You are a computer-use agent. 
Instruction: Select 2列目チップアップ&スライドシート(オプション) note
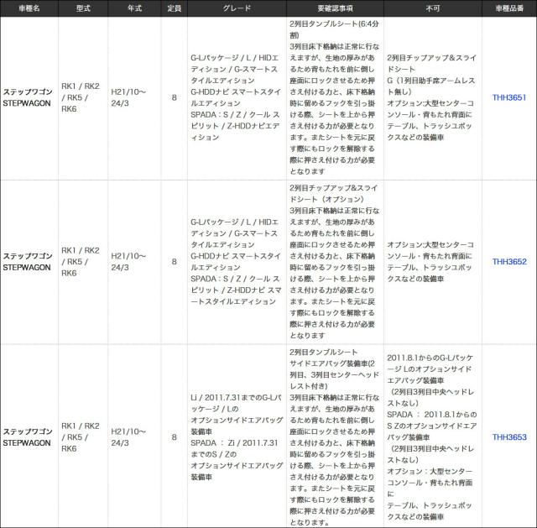click(x=334, y=194)
